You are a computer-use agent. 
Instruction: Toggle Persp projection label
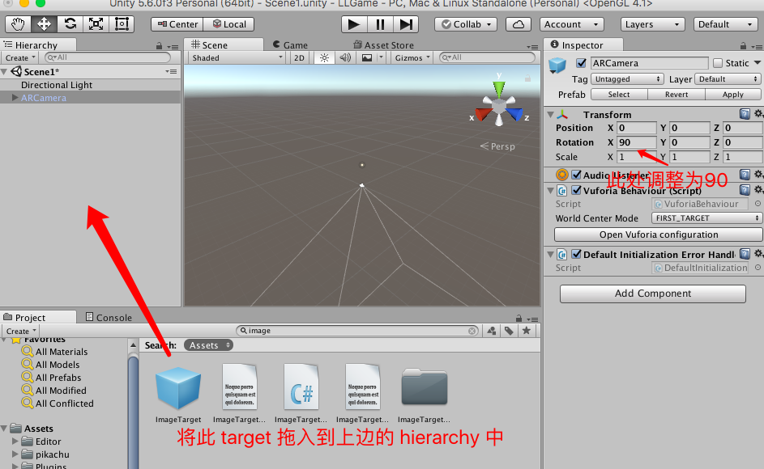pyautogui.click(x=498, y=146)
